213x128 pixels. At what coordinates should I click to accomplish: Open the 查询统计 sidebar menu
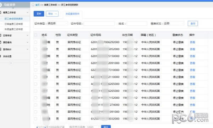point(7,49)
